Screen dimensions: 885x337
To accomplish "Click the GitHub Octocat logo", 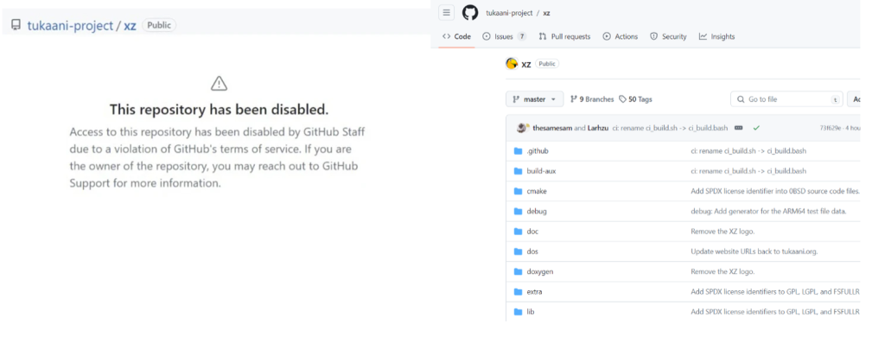I will tap(470, 12).
